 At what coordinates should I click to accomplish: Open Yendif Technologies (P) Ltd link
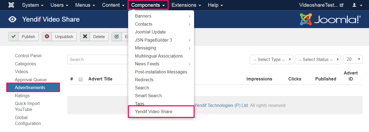[x=221, y=105]
